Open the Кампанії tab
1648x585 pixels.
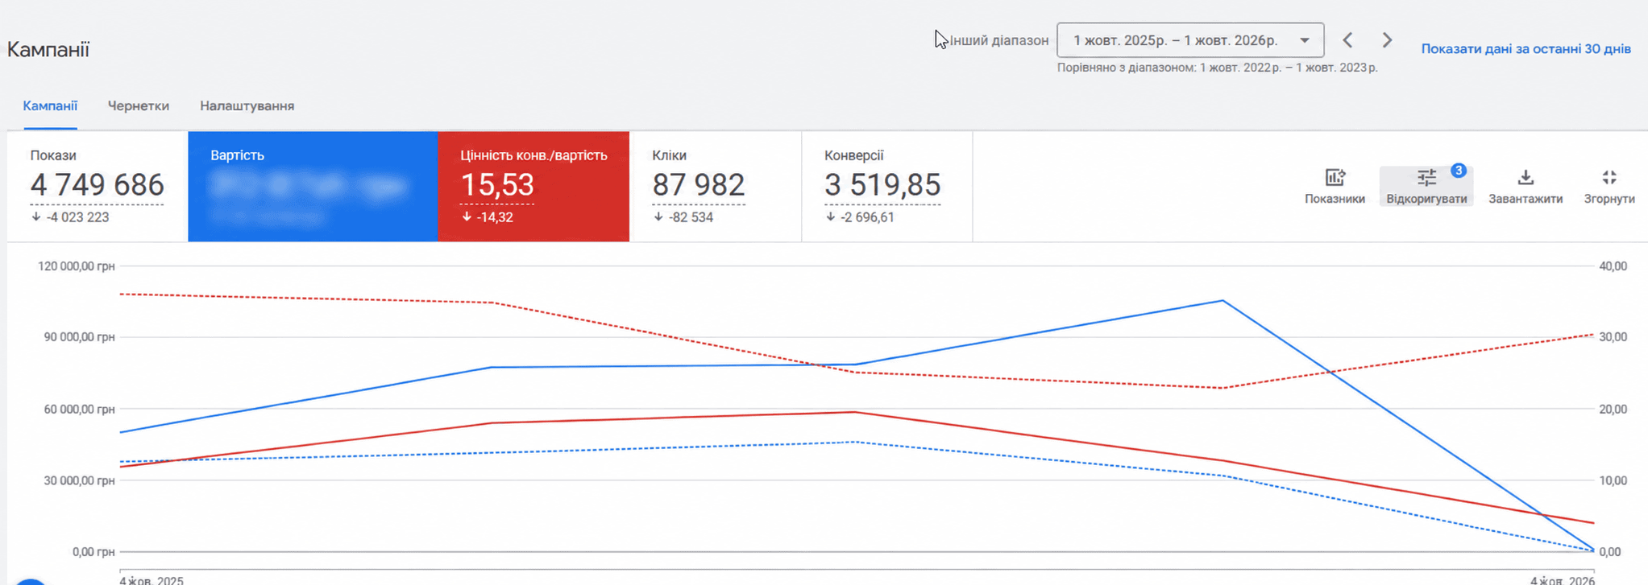(x=50, y=106)
